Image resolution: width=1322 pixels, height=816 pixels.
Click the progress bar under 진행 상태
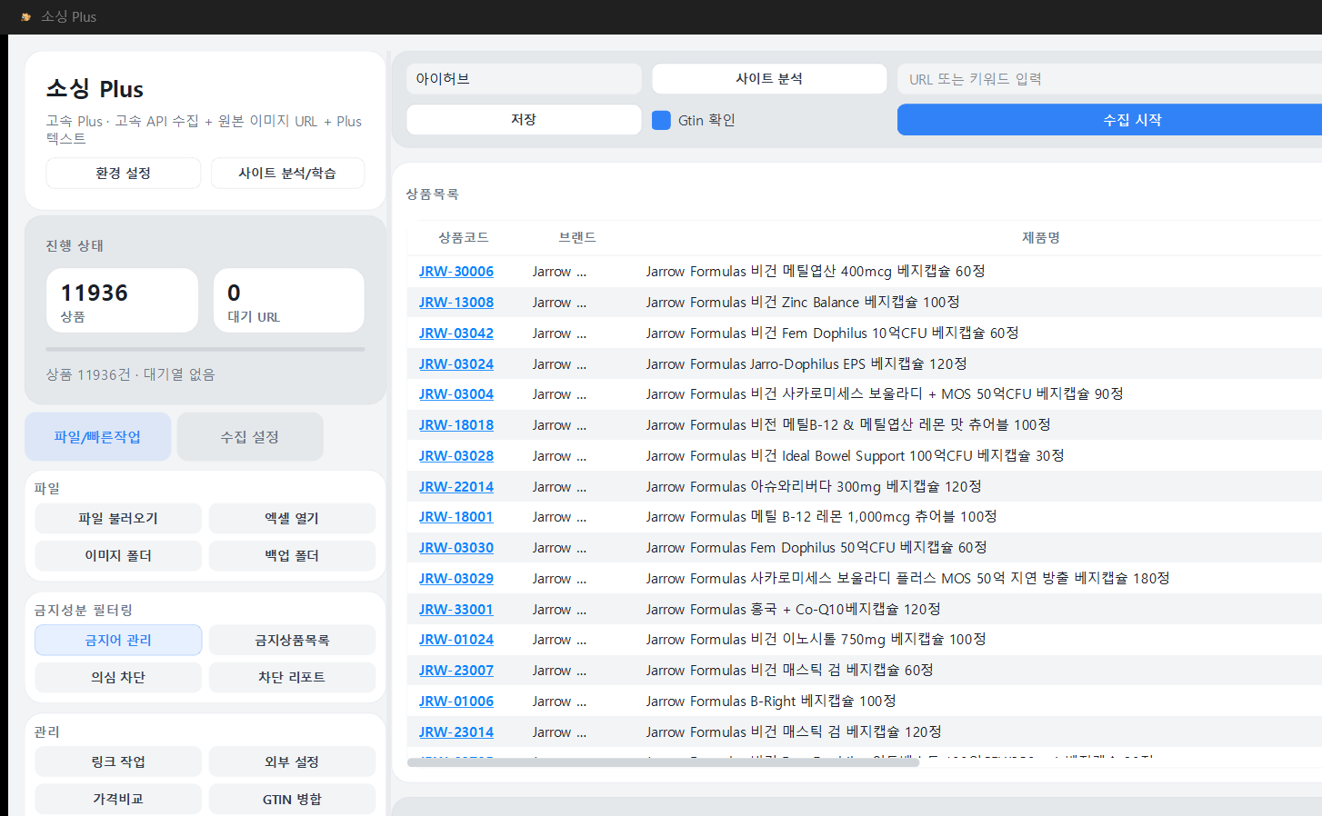[x=205, y=349]
